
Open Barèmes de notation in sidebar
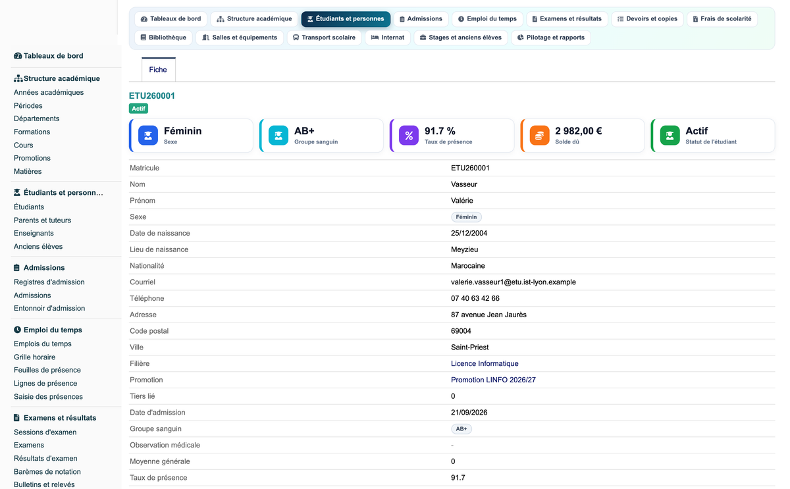[47, 472]
